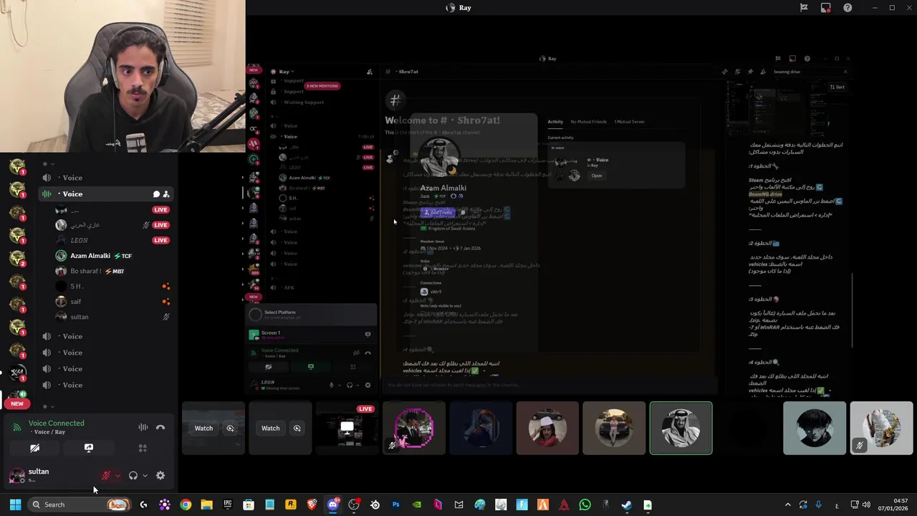This screenshot has height=516, width=917.
Task: Unmute the microphone in user panel
Action: click(x=106, y=475)
